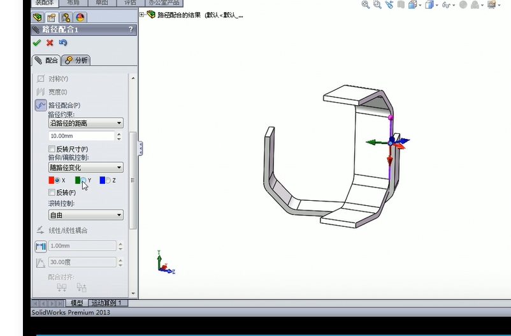Switch to the 分析 tab

pyautogui.click(x=76, y=61)
